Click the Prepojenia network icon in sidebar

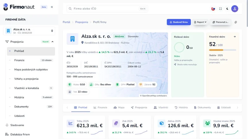[7, 42]
